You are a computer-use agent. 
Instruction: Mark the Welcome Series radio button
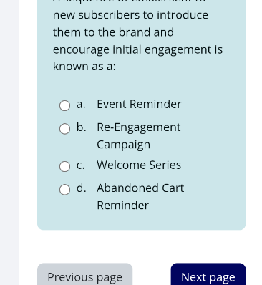click(x=64, y=166)
